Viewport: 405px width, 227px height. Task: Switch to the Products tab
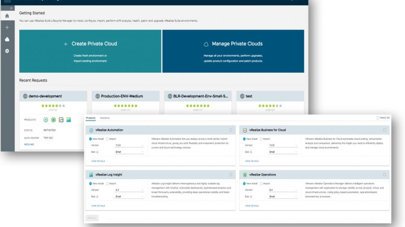pos(91,118)
